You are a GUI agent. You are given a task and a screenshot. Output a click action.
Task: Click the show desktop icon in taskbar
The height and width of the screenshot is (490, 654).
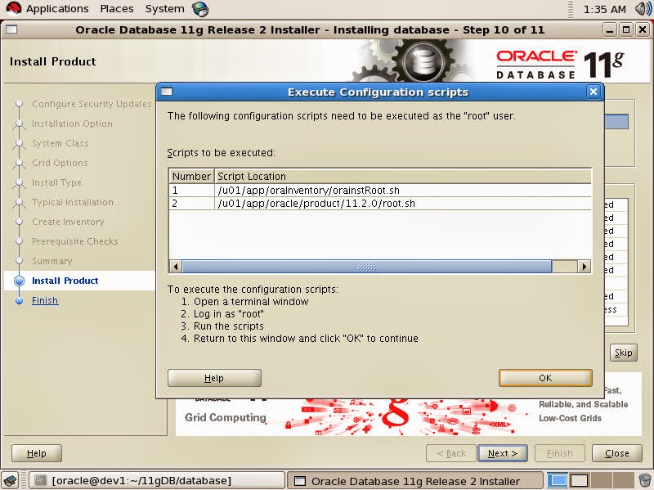(x=10, y=480)
